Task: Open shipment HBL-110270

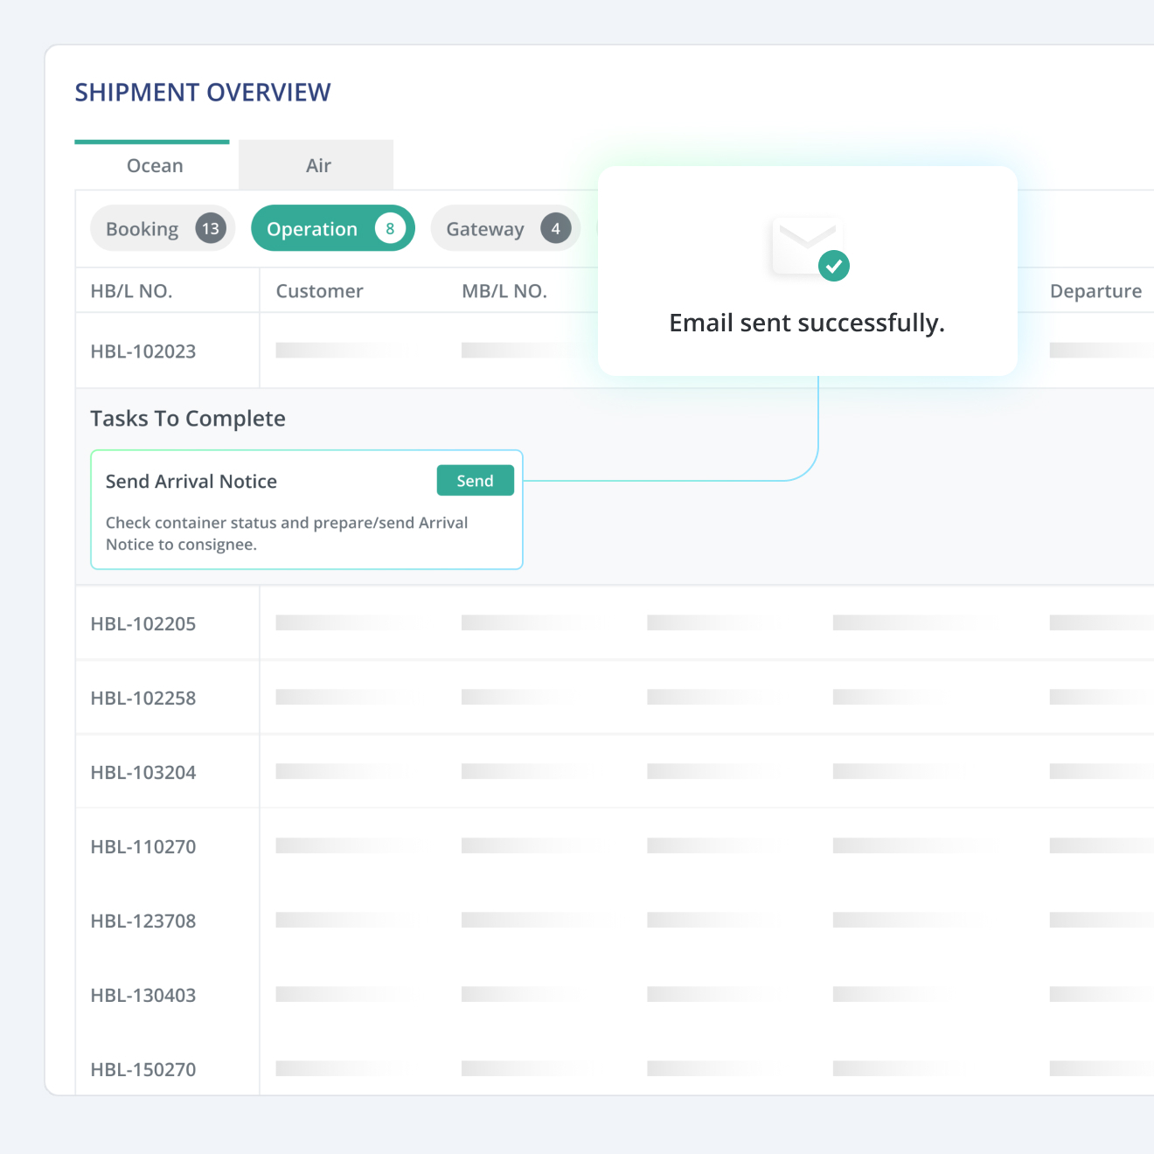Action: pyautogui.click(x=143, y=847)
